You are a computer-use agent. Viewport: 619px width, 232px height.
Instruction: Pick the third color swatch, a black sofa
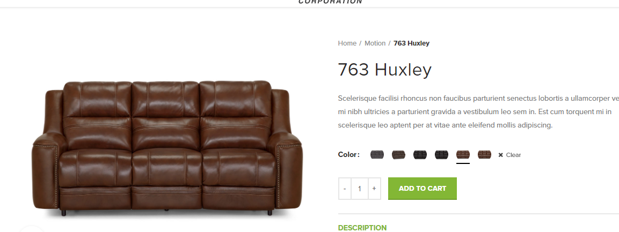[x=420, y=155]
